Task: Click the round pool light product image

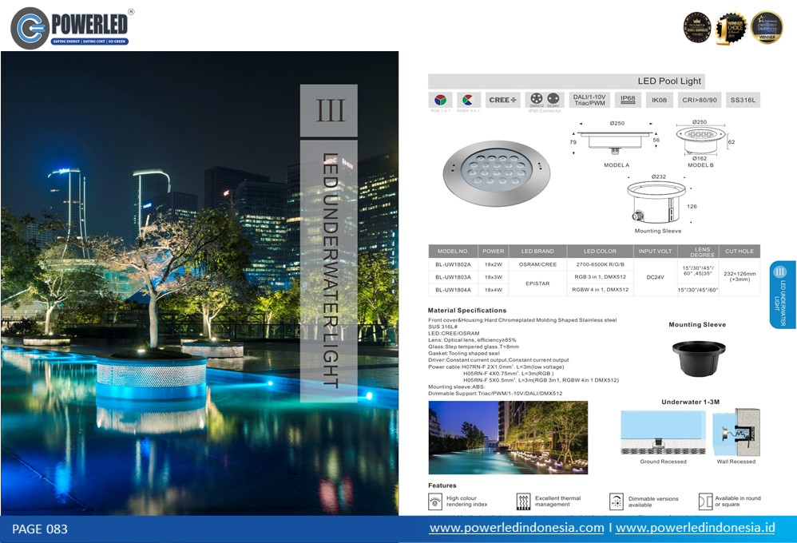Action: coord(496,172)
